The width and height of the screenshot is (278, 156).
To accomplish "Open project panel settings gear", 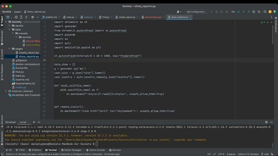I will tap(33, 17).
